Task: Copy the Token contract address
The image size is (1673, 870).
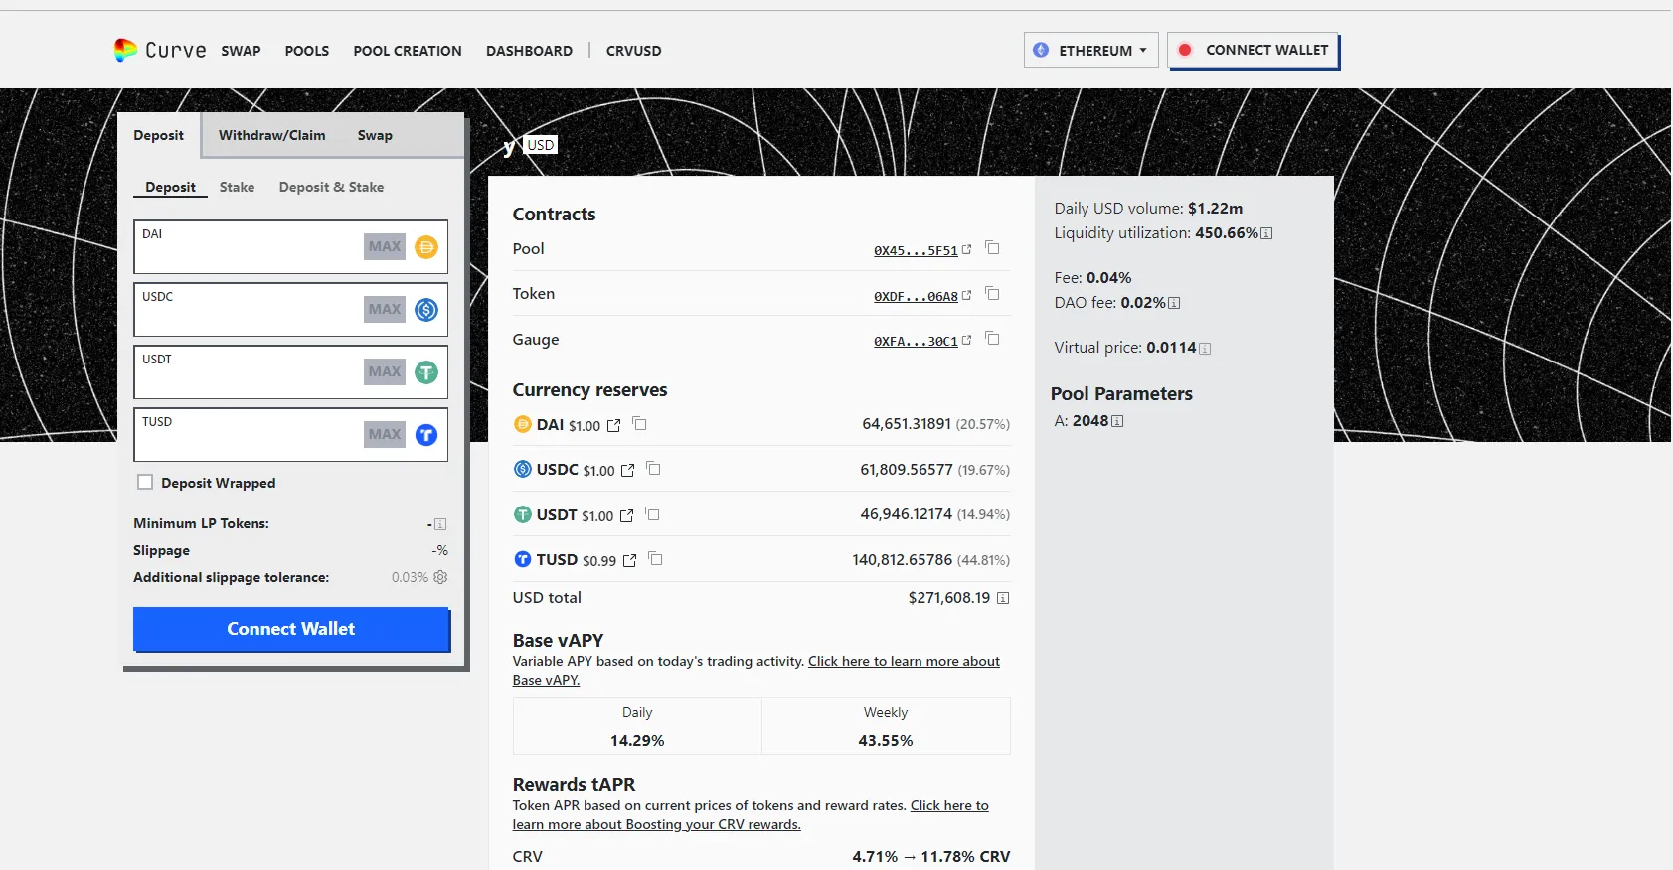Action: point(992,294)
